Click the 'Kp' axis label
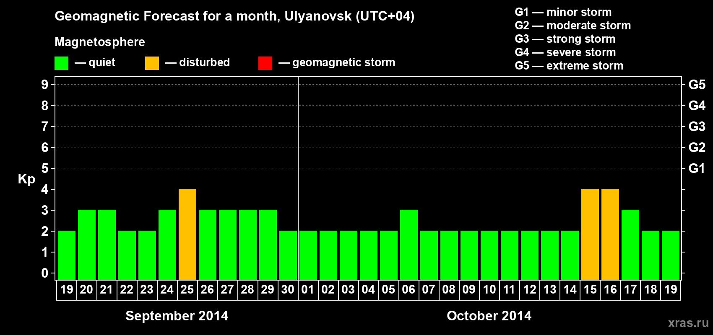 tap(26, 179)
